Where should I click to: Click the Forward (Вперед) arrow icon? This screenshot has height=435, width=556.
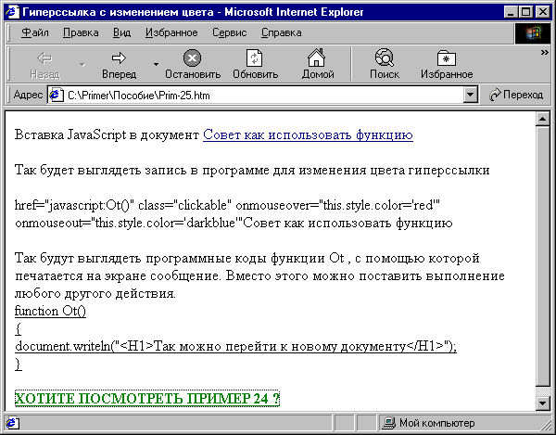(x=119, y=58)
